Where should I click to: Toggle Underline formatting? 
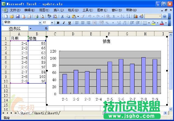pyautogui.click(x=70, y=23)
